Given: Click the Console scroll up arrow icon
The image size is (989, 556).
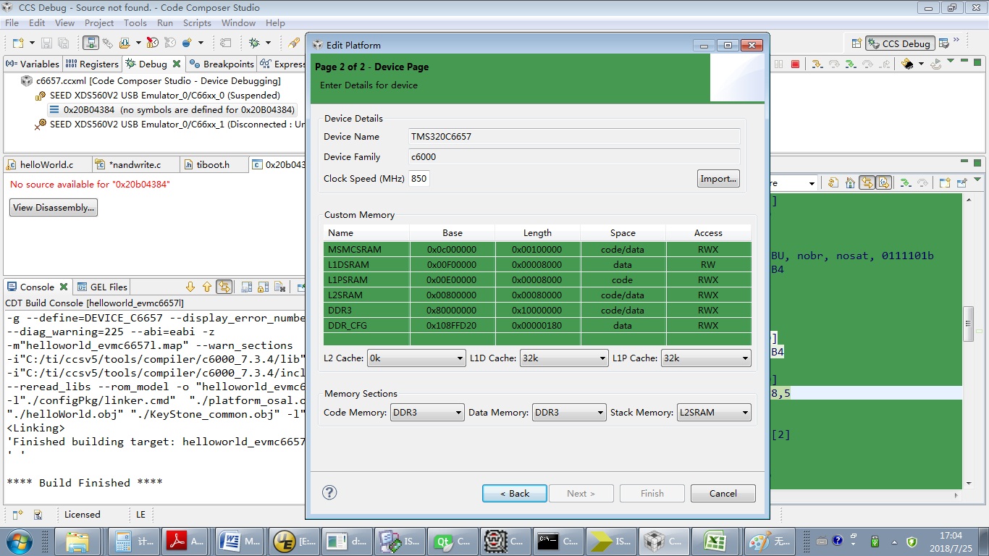Looking at the screenshot, I should click(x=206, y=287).
